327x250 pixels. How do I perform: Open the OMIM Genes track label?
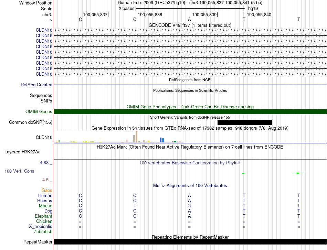click(39, 111)
